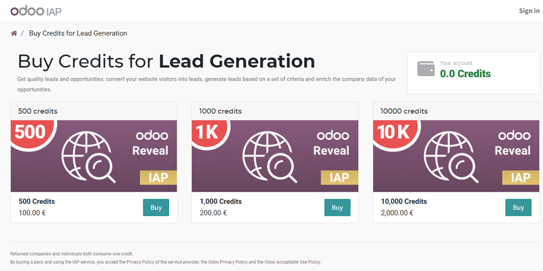Click the wallet icon in account box
The width and height of the screenshot is (543, 271).
(x=426, y=69)
